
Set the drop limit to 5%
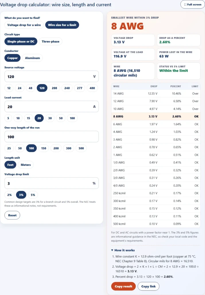33,195
